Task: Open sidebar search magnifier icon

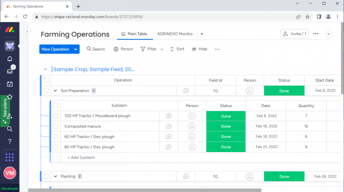Action: tap(10, 129)
